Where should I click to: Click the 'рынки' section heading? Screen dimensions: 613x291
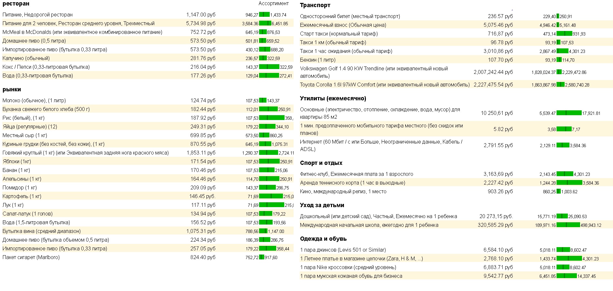point(12,89)
